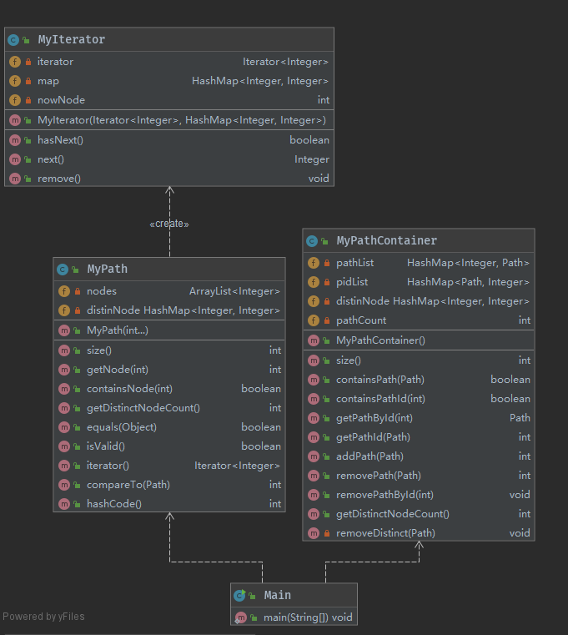This screenshot has height=635, width=568.
Task: Click the runnable class icon beside Main
Action: pos(239,595)
